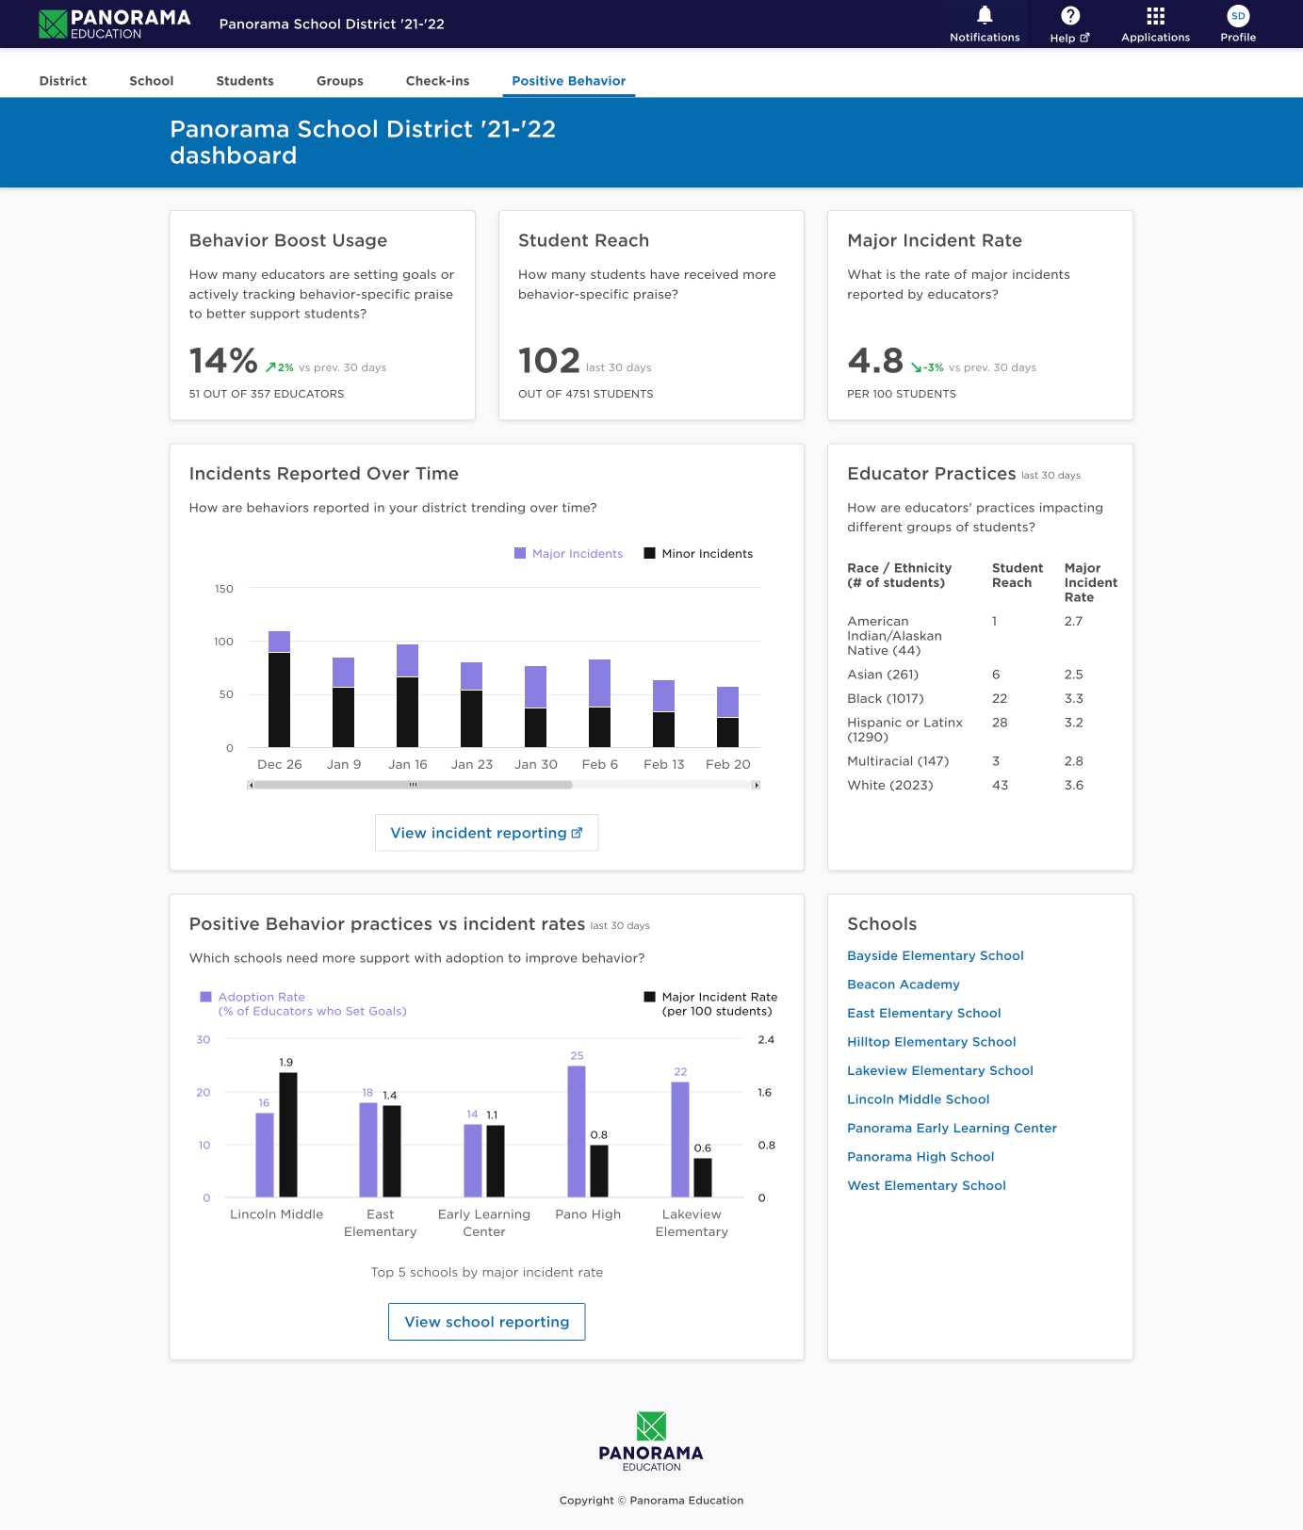Click the 'Incidents Reported Over Time' heading
The height and width of the screenshot is (1530, 1303).
tap(324, 474)
